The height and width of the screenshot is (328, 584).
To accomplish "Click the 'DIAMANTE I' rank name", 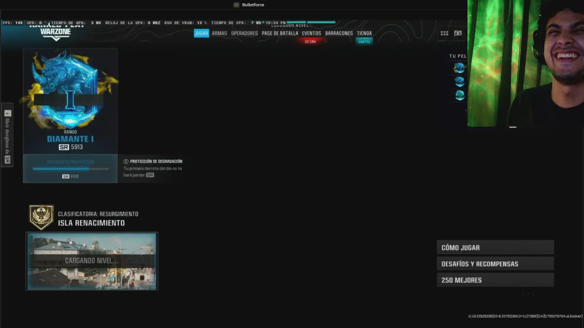I will [70, 139].
